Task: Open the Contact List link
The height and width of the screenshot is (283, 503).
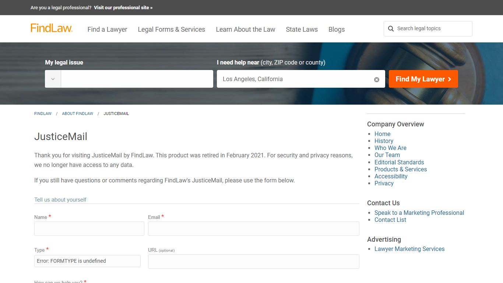Action: 390,220
